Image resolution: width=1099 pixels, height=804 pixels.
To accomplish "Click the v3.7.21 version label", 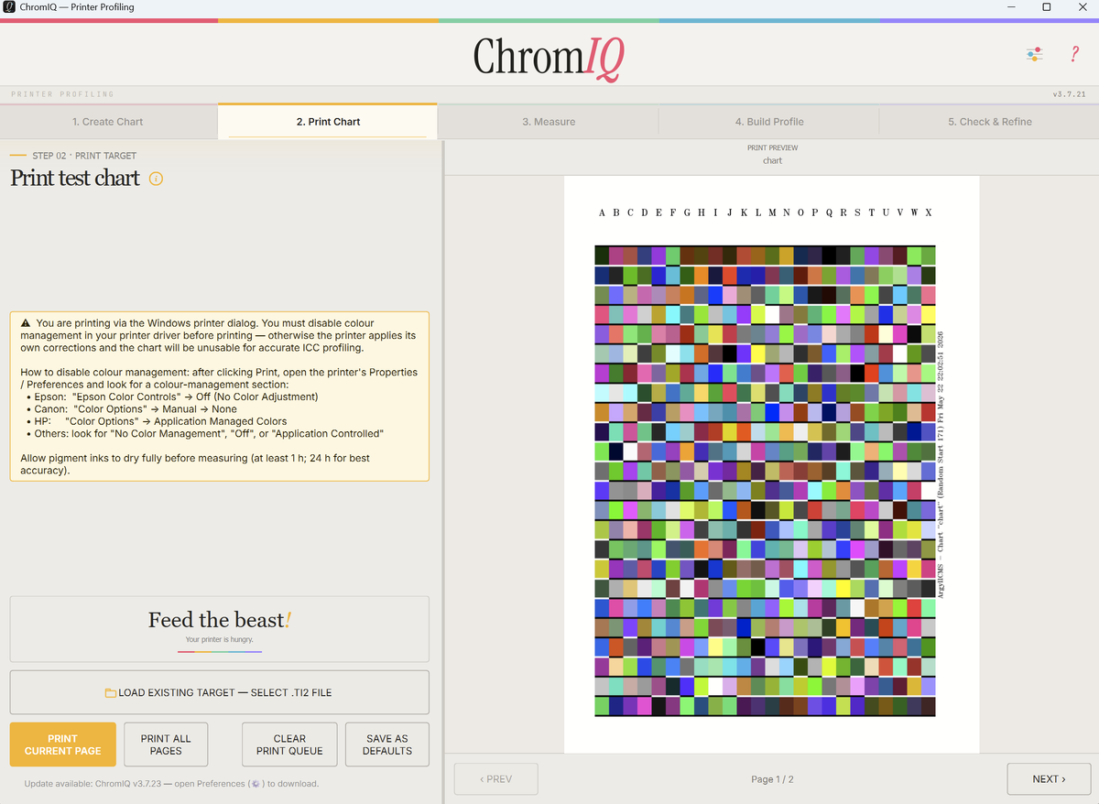I will coord(1070,94).
